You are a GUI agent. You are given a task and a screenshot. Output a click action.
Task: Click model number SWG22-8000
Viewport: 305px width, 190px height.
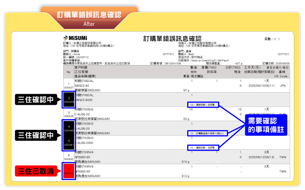83,100
